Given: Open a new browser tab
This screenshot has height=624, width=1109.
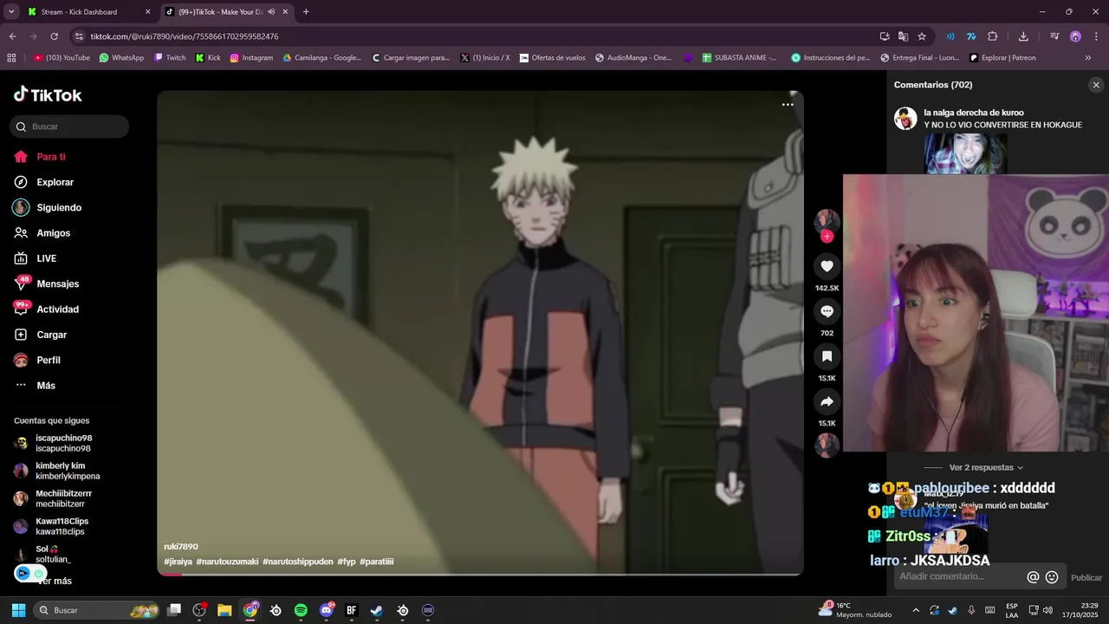Looking at the screenshot, I should pos(306,12).
